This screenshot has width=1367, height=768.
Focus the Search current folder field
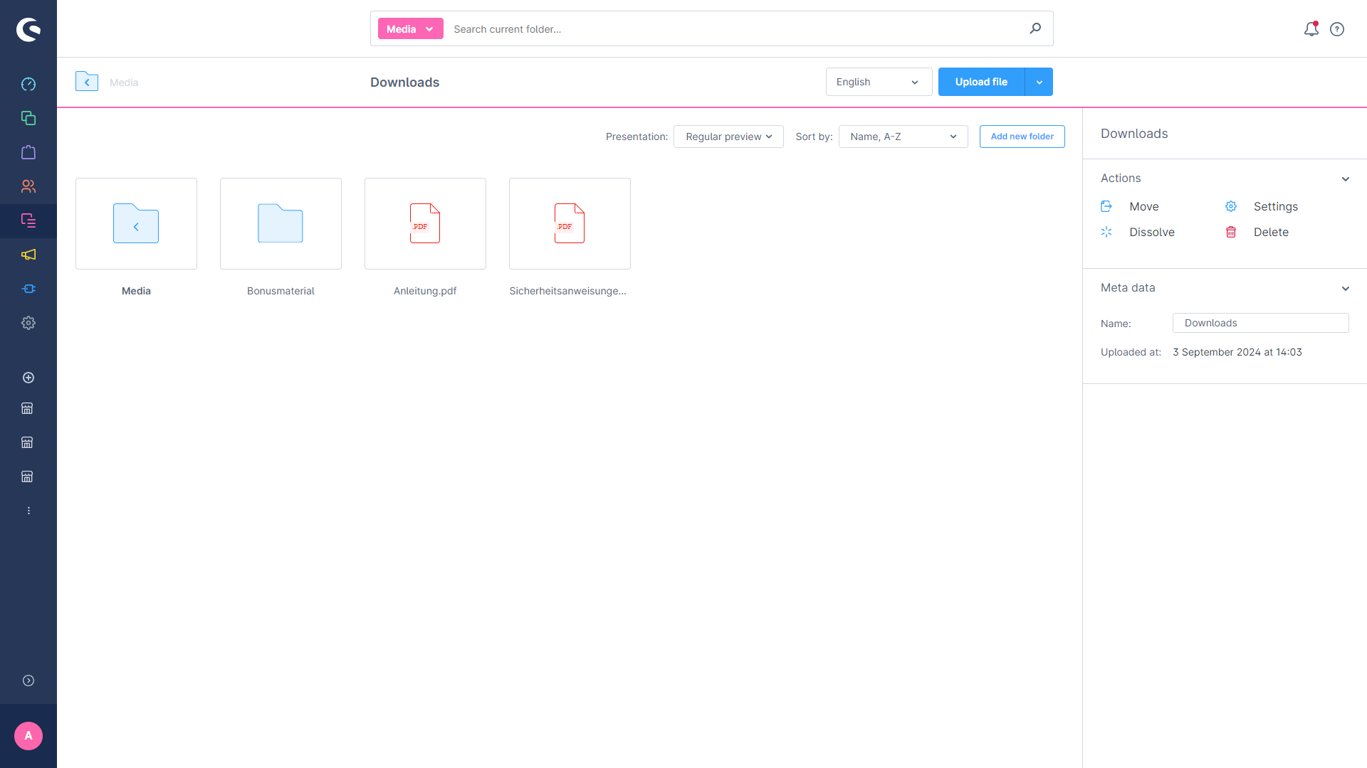(x=737, y=29)
